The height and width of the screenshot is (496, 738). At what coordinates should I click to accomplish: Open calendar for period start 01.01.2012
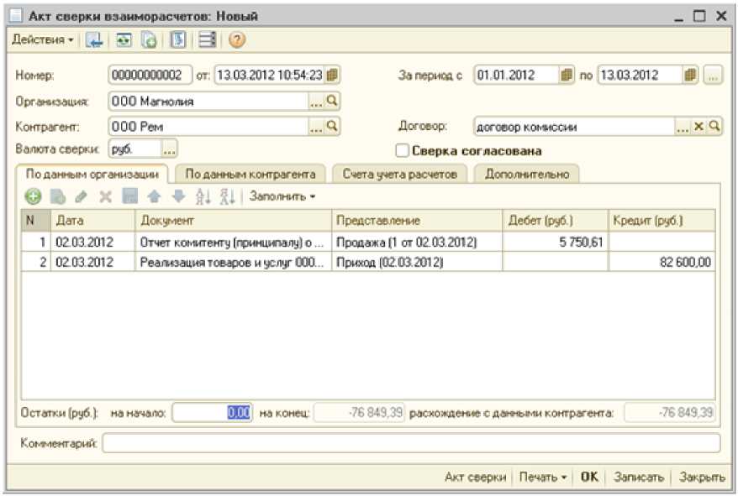pyautogui.click(x=567, y=76)
